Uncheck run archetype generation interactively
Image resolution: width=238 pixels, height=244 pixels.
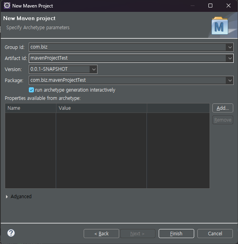[x=31, y=90]
